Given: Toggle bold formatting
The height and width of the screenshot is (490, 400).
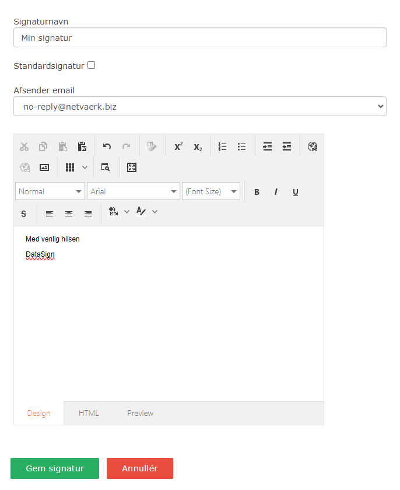Looking at the screenshot, I should pos(257,192).
